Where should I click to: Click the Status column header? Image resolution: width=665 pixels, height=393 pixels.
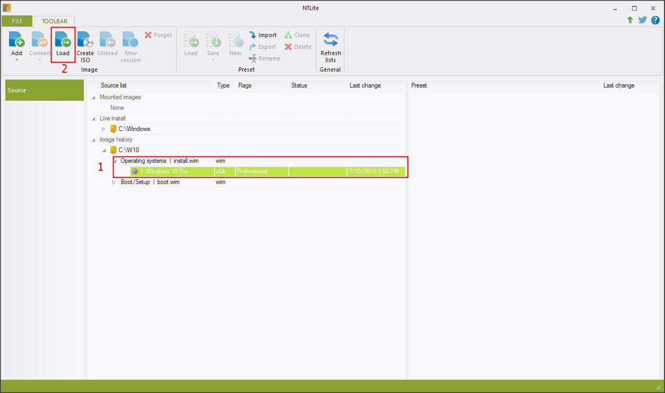[x=299, y=85]
